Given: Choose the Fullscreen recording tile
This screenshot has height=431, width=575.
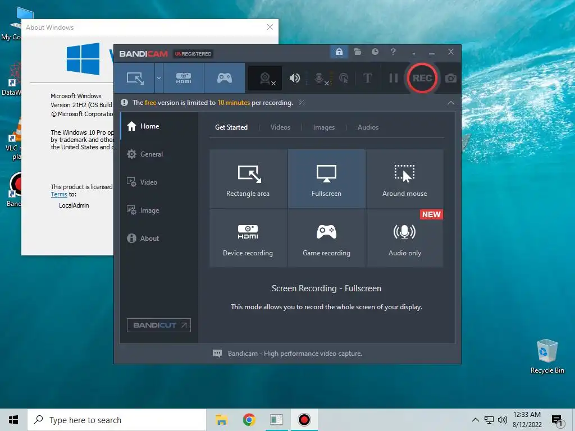Looking at the screenshot, I should pos(326,178).
